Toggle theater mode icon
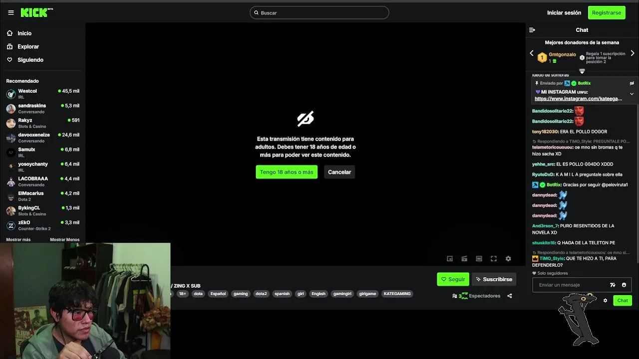The height and width of the screenshot is (359, 639). pyautogui.click(x=479, y=259)
